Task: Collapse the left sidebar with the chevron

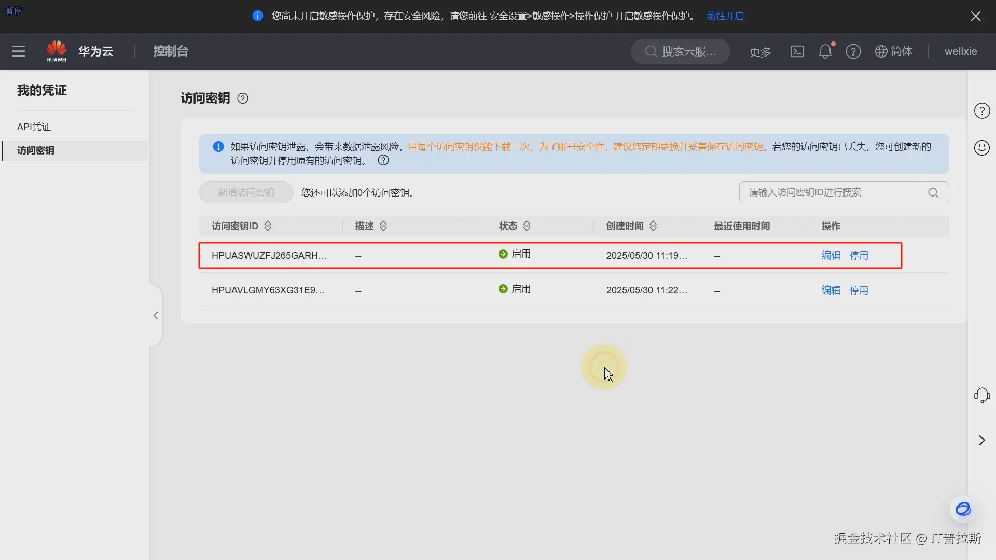Action: tap(156, 316)
